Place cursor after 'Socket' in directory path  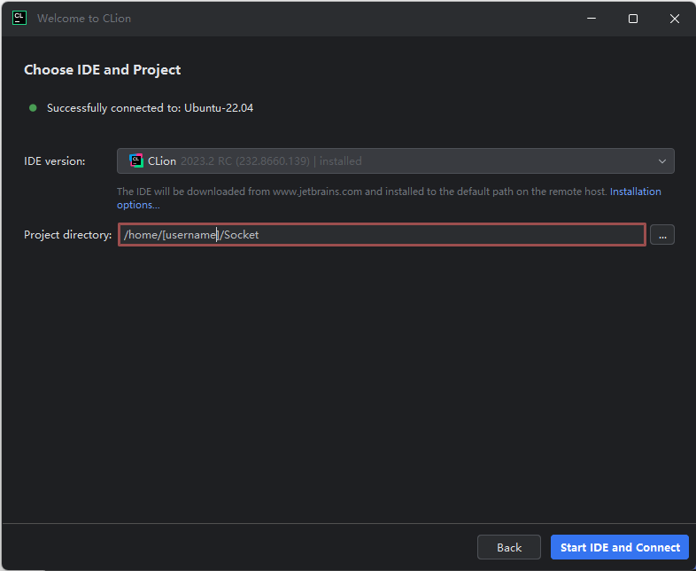tap(260, 235)
